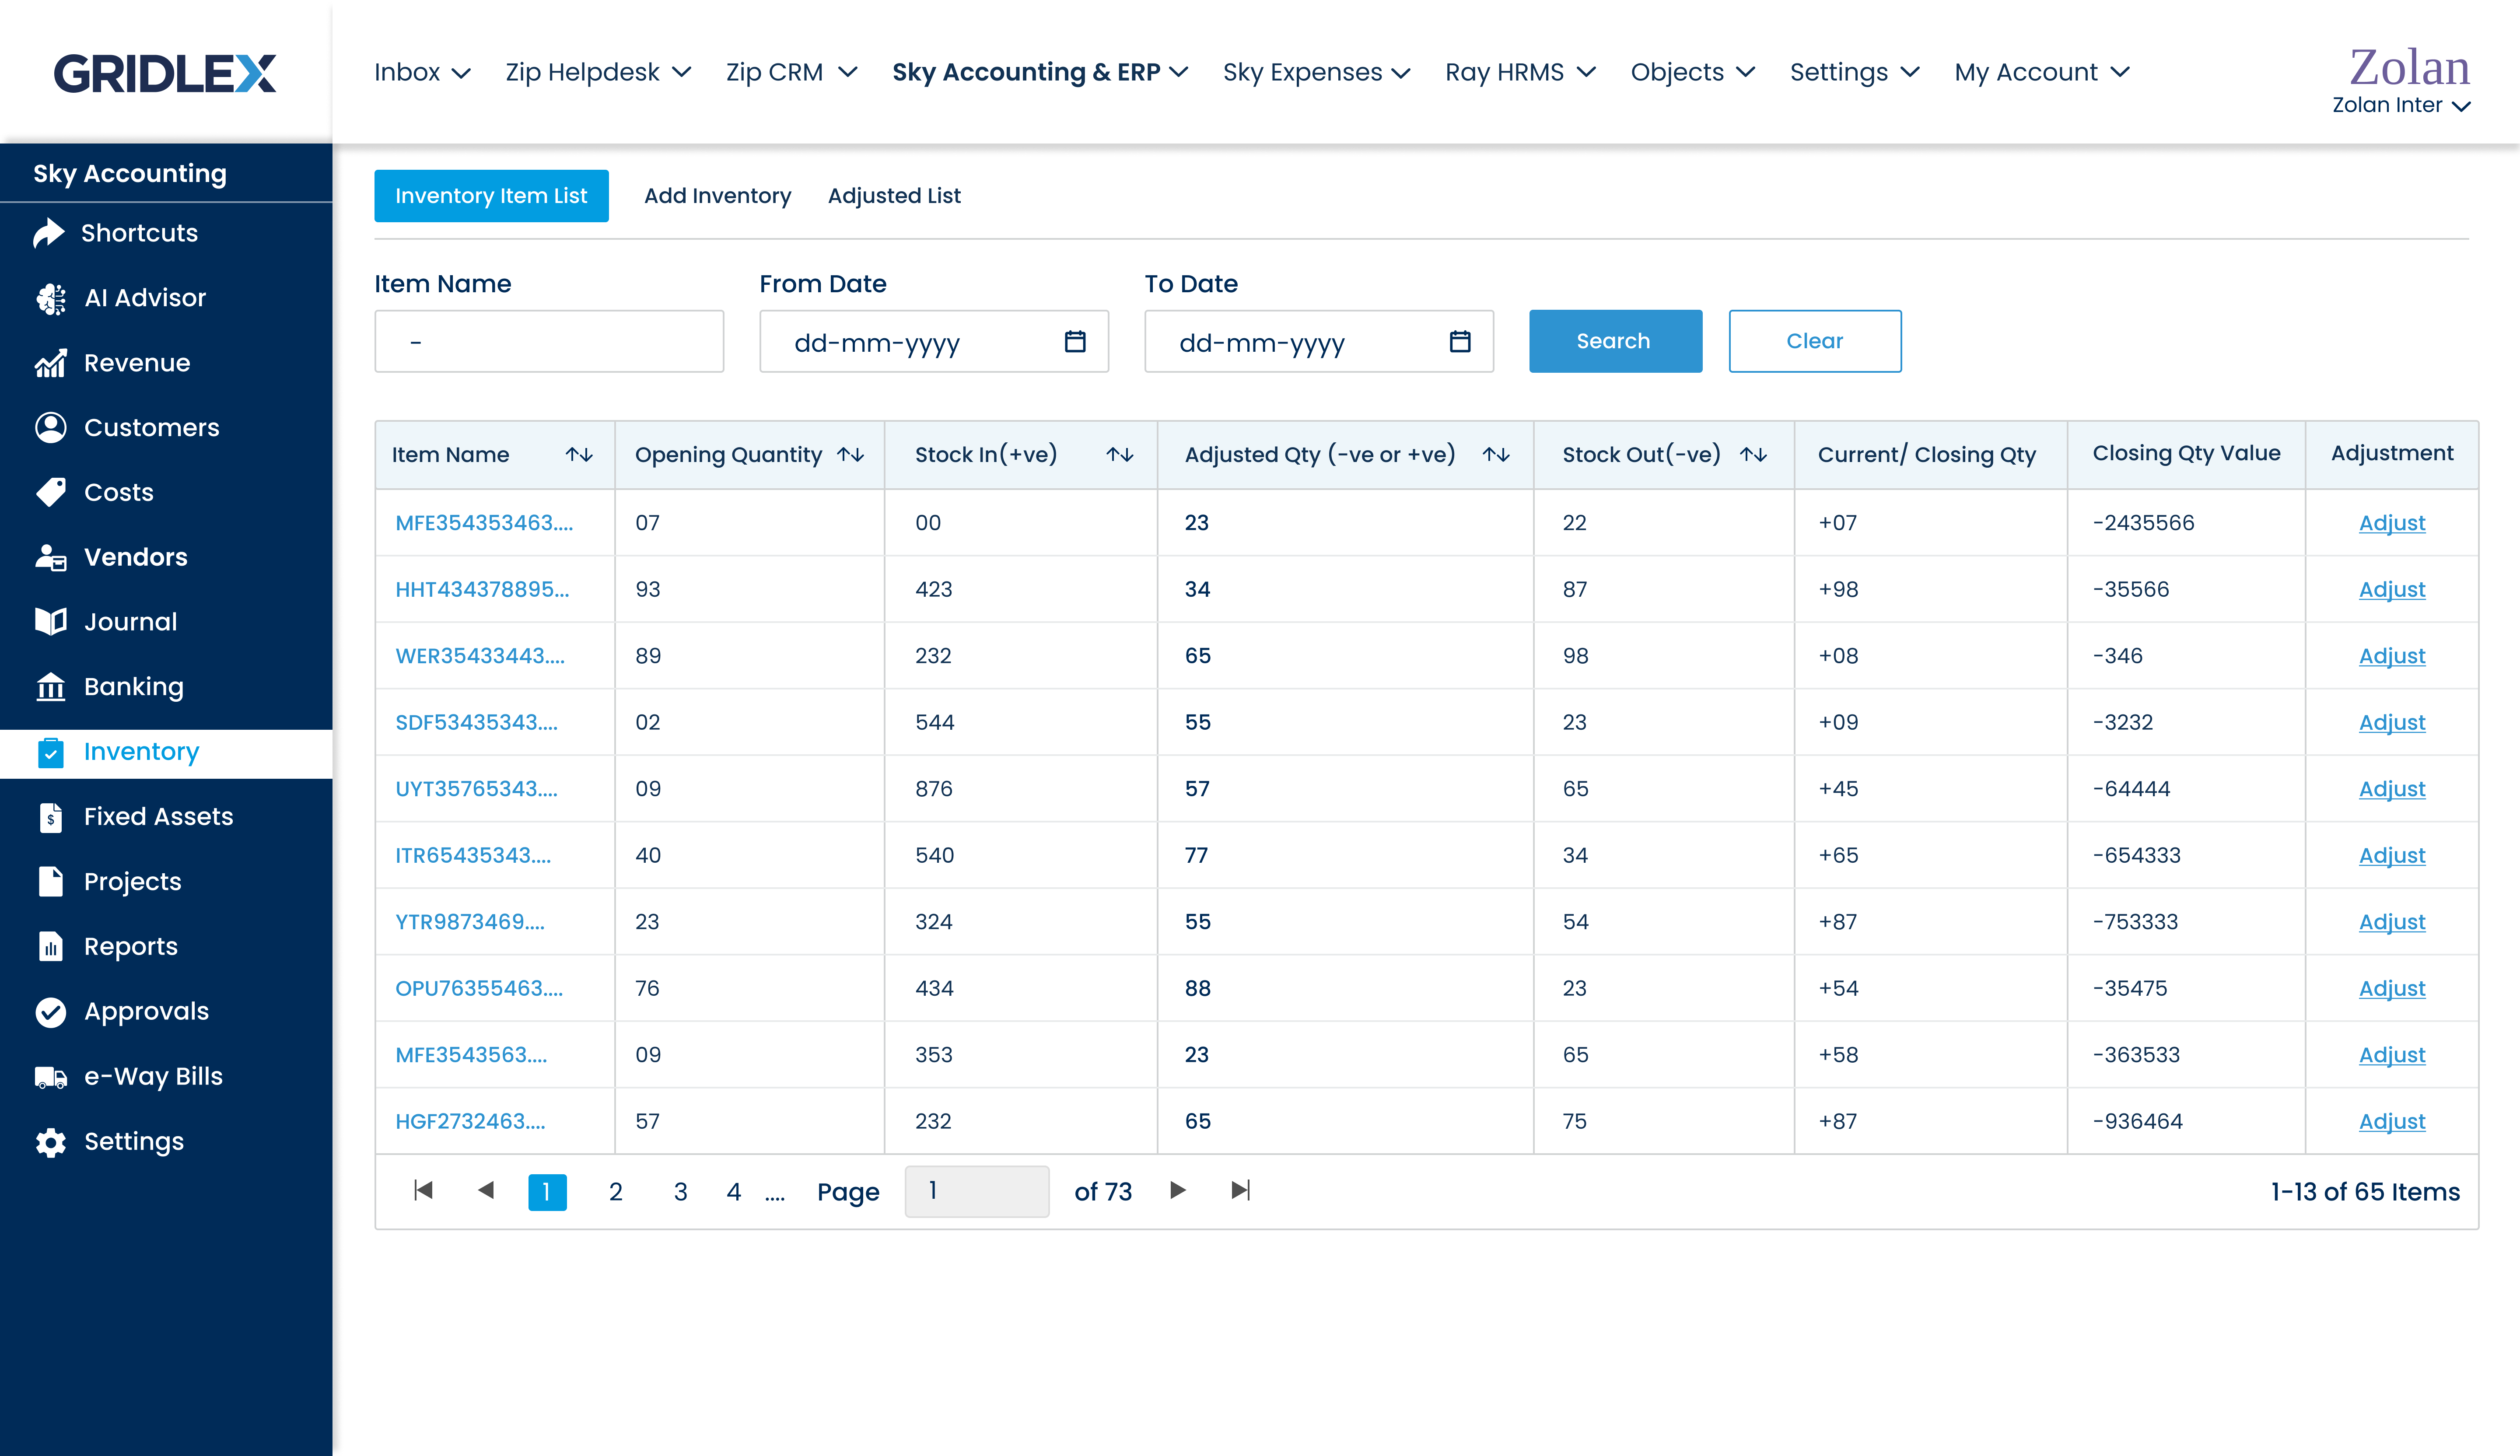Open the My Account dropdown menu
The image size is (2520, 1456).
(2041, 72)
